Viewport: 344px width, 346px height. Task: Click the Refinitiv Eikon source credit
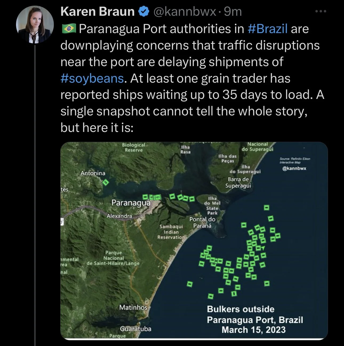[x=295, y=160]
